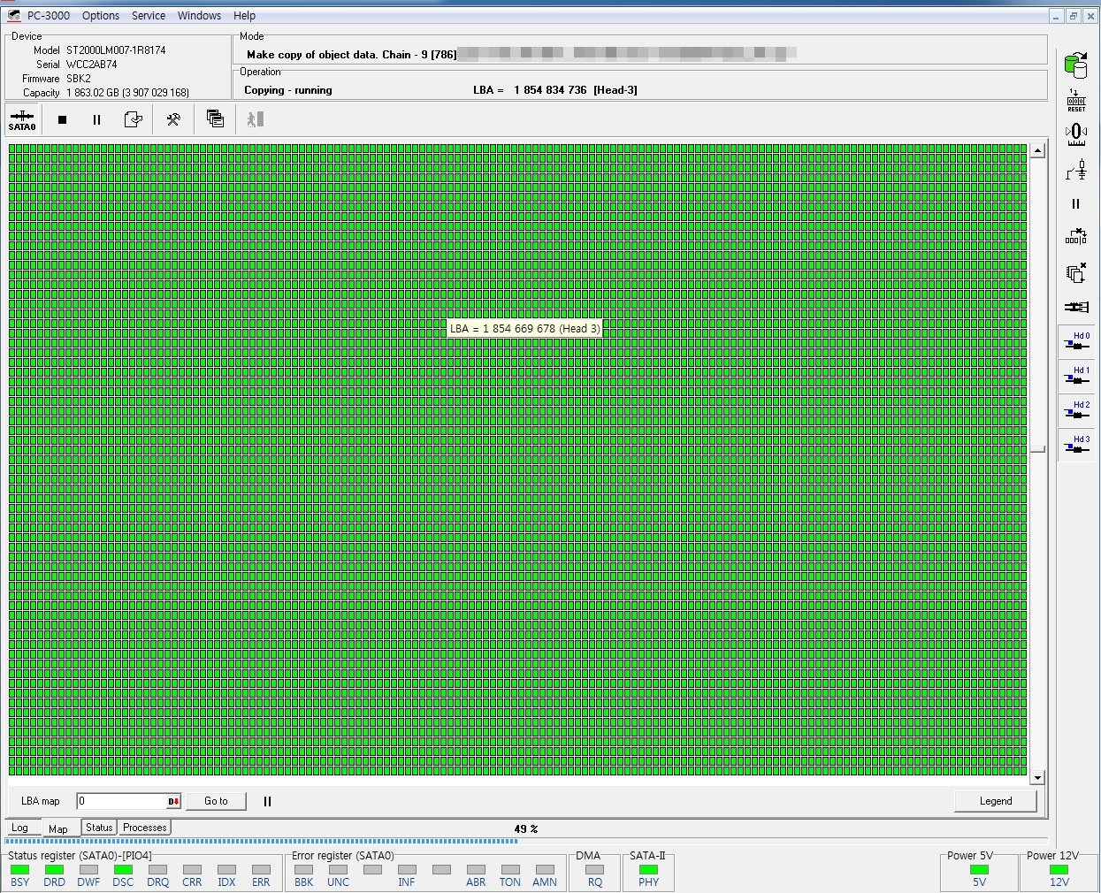Click the SATA connector plug icon in the sidebar

pos(1076,307)
